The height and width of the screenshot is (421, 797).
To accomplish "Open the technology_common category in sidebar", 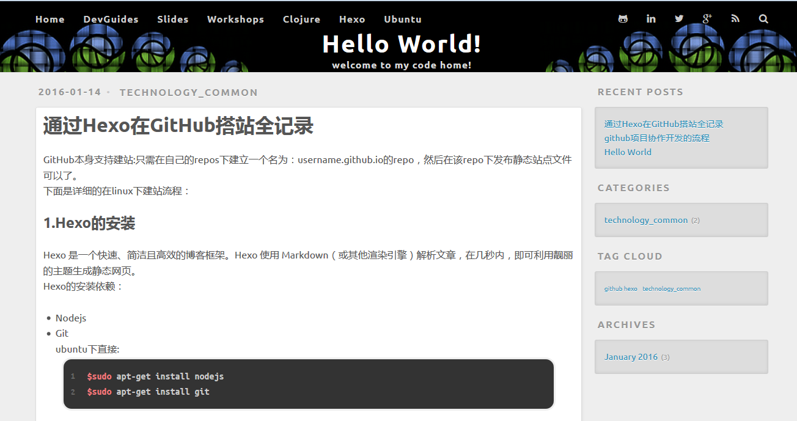I will (646, 220).
